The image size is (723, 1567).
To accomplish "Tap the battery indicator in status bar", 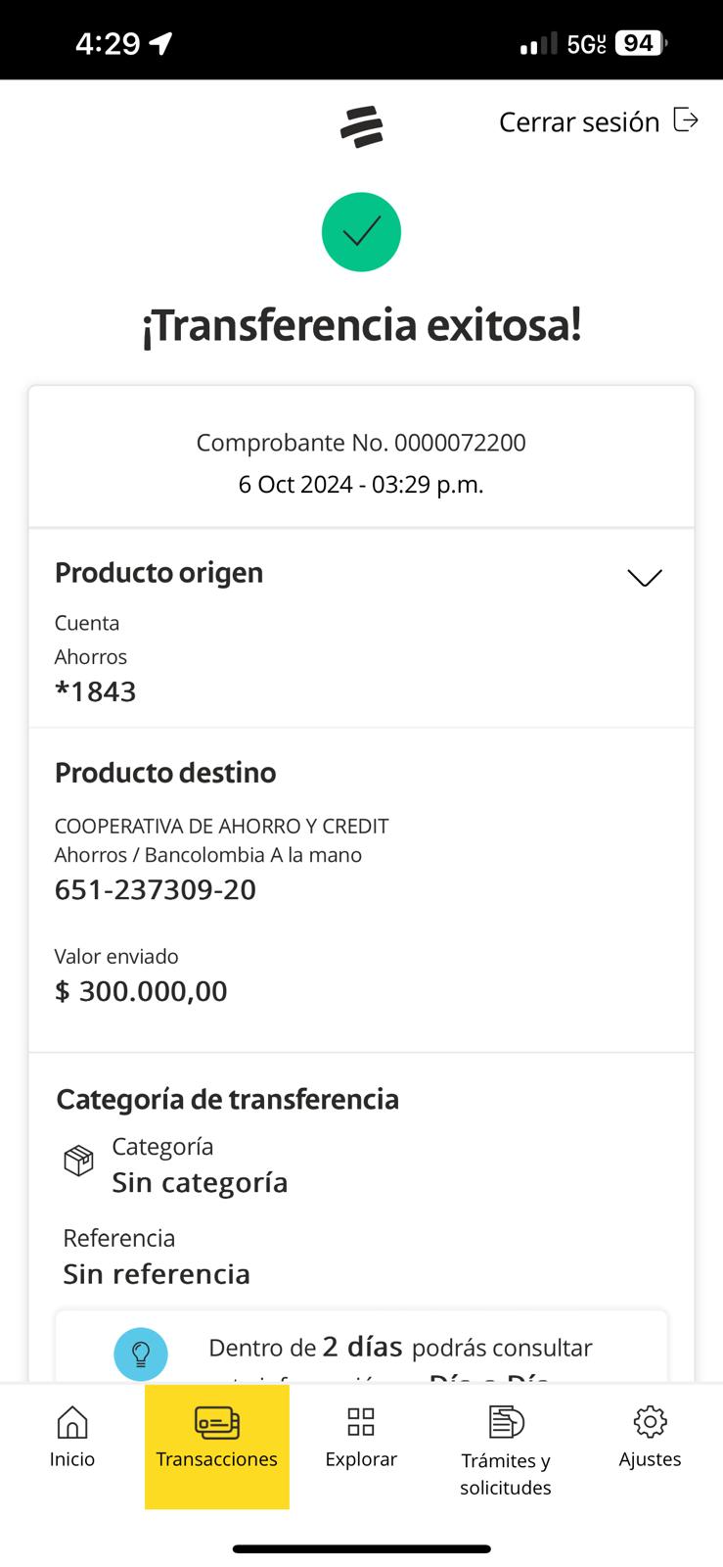I will pos(640,43).
